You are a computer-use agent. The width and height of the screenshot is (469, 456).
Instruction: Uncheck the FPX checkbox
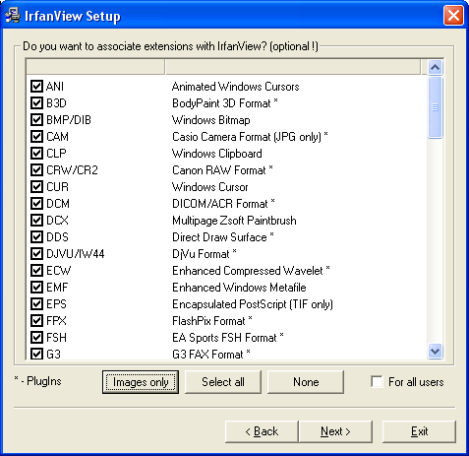click(x=36, y=321)
